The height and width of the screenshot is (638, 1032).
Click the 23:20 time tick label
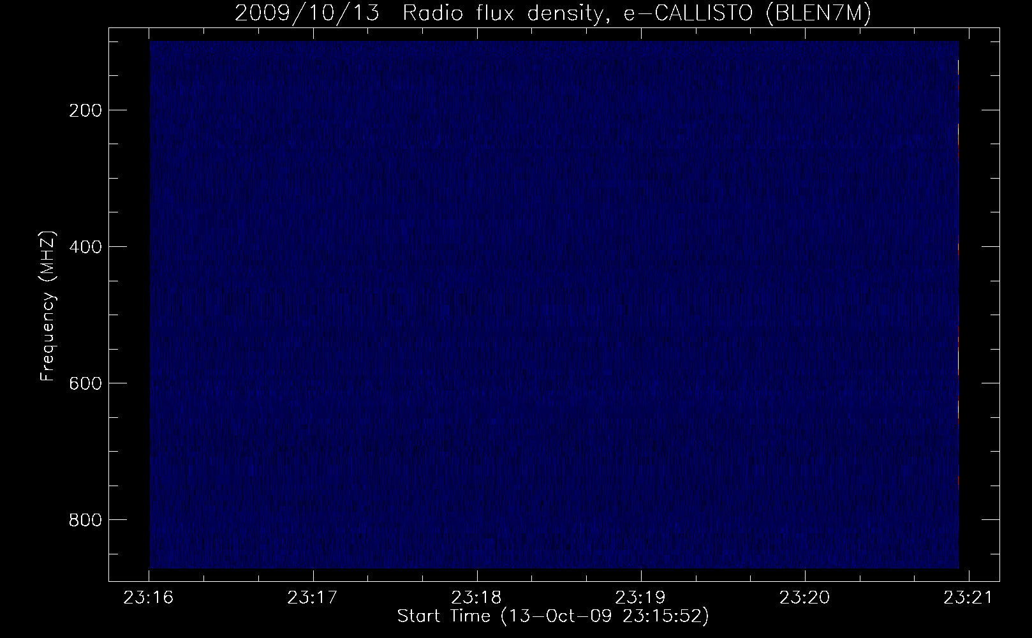click(805, 598)
